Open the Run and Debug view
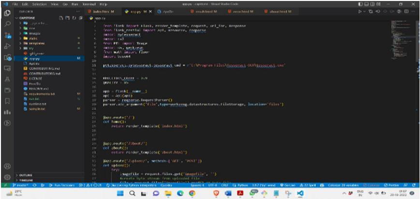Viewport: 420px width, 199px height. pos(8,46)
